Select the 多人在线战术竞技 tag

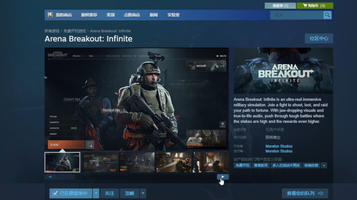pos(286,165)
